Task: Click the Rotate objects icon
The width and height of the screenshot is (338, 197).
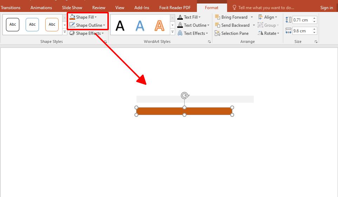Action: click(260, 33)
